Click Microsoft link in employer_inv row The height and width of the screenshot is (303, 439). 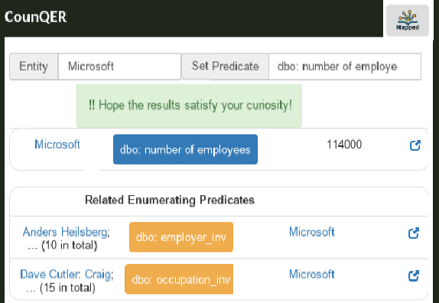click(311, 232)
